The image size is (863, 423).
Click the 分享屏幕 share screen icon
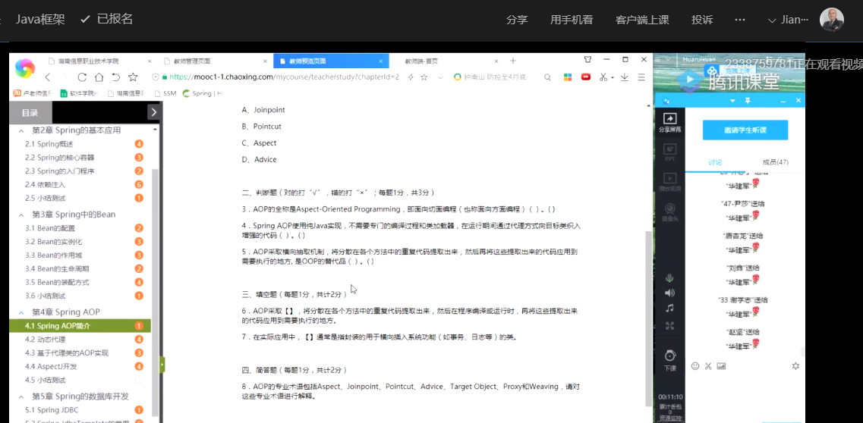pyautogui.click(x=669, y=123)
